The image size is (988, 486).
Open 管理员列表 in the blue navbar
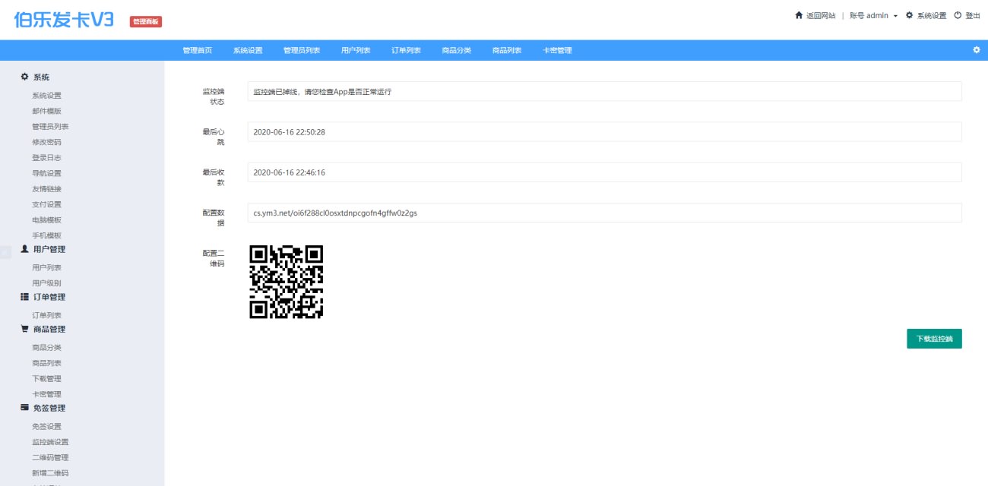[302, 50]
